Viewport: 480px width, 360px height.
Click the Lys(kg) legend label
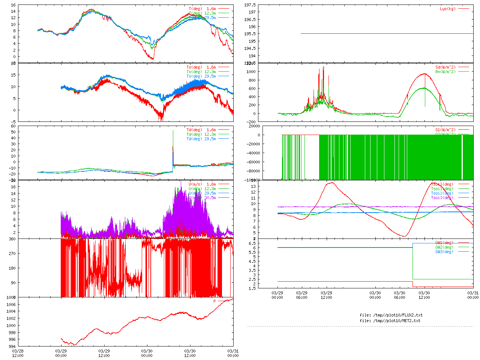[448, 9]
